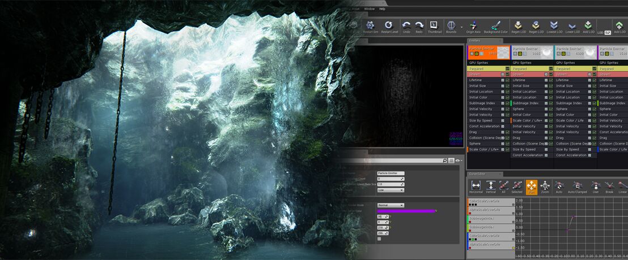This screenshot has height=260, width=628.
Task: Toggle the Origin Axis icon
Action: pyautogui.click(x=473, y=25)
